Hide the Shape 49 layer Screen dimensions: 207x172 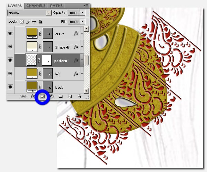(10, 46)
